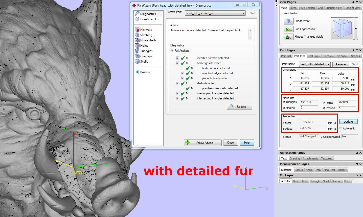Open the Attachments annotation tab
363x217 pixels.
click(310, 158)
